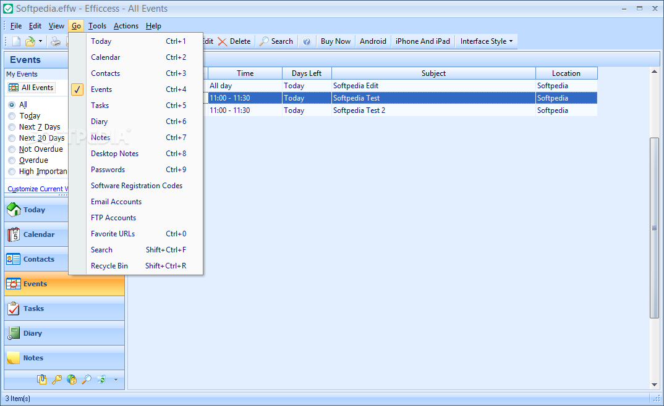This screenshot has width=664, height=406.
Task: Click the Time column header
Action: tap(245, 73)
